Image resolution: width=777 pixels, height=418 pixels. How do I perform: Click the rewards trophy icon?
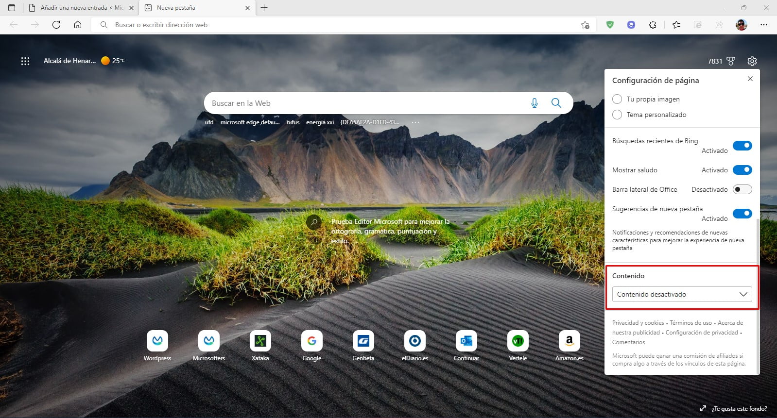pos(730,61)
